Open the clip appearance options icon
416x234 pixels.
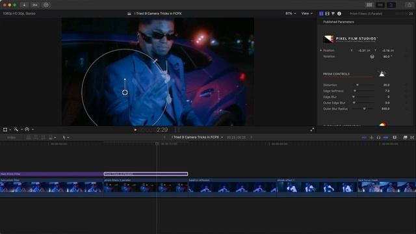tap(395, 137)
